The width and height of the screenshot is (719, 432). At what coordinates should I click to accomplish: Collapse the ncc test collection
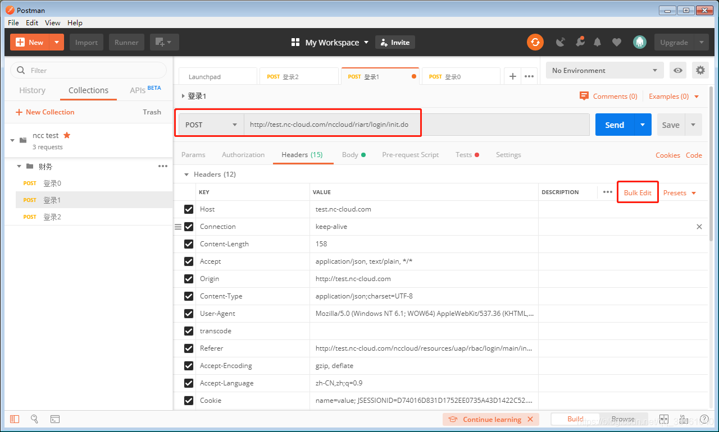12,140
